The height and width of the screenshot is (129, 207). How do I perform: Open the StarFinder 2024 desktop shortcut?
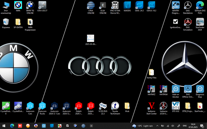tap(200, 25)
